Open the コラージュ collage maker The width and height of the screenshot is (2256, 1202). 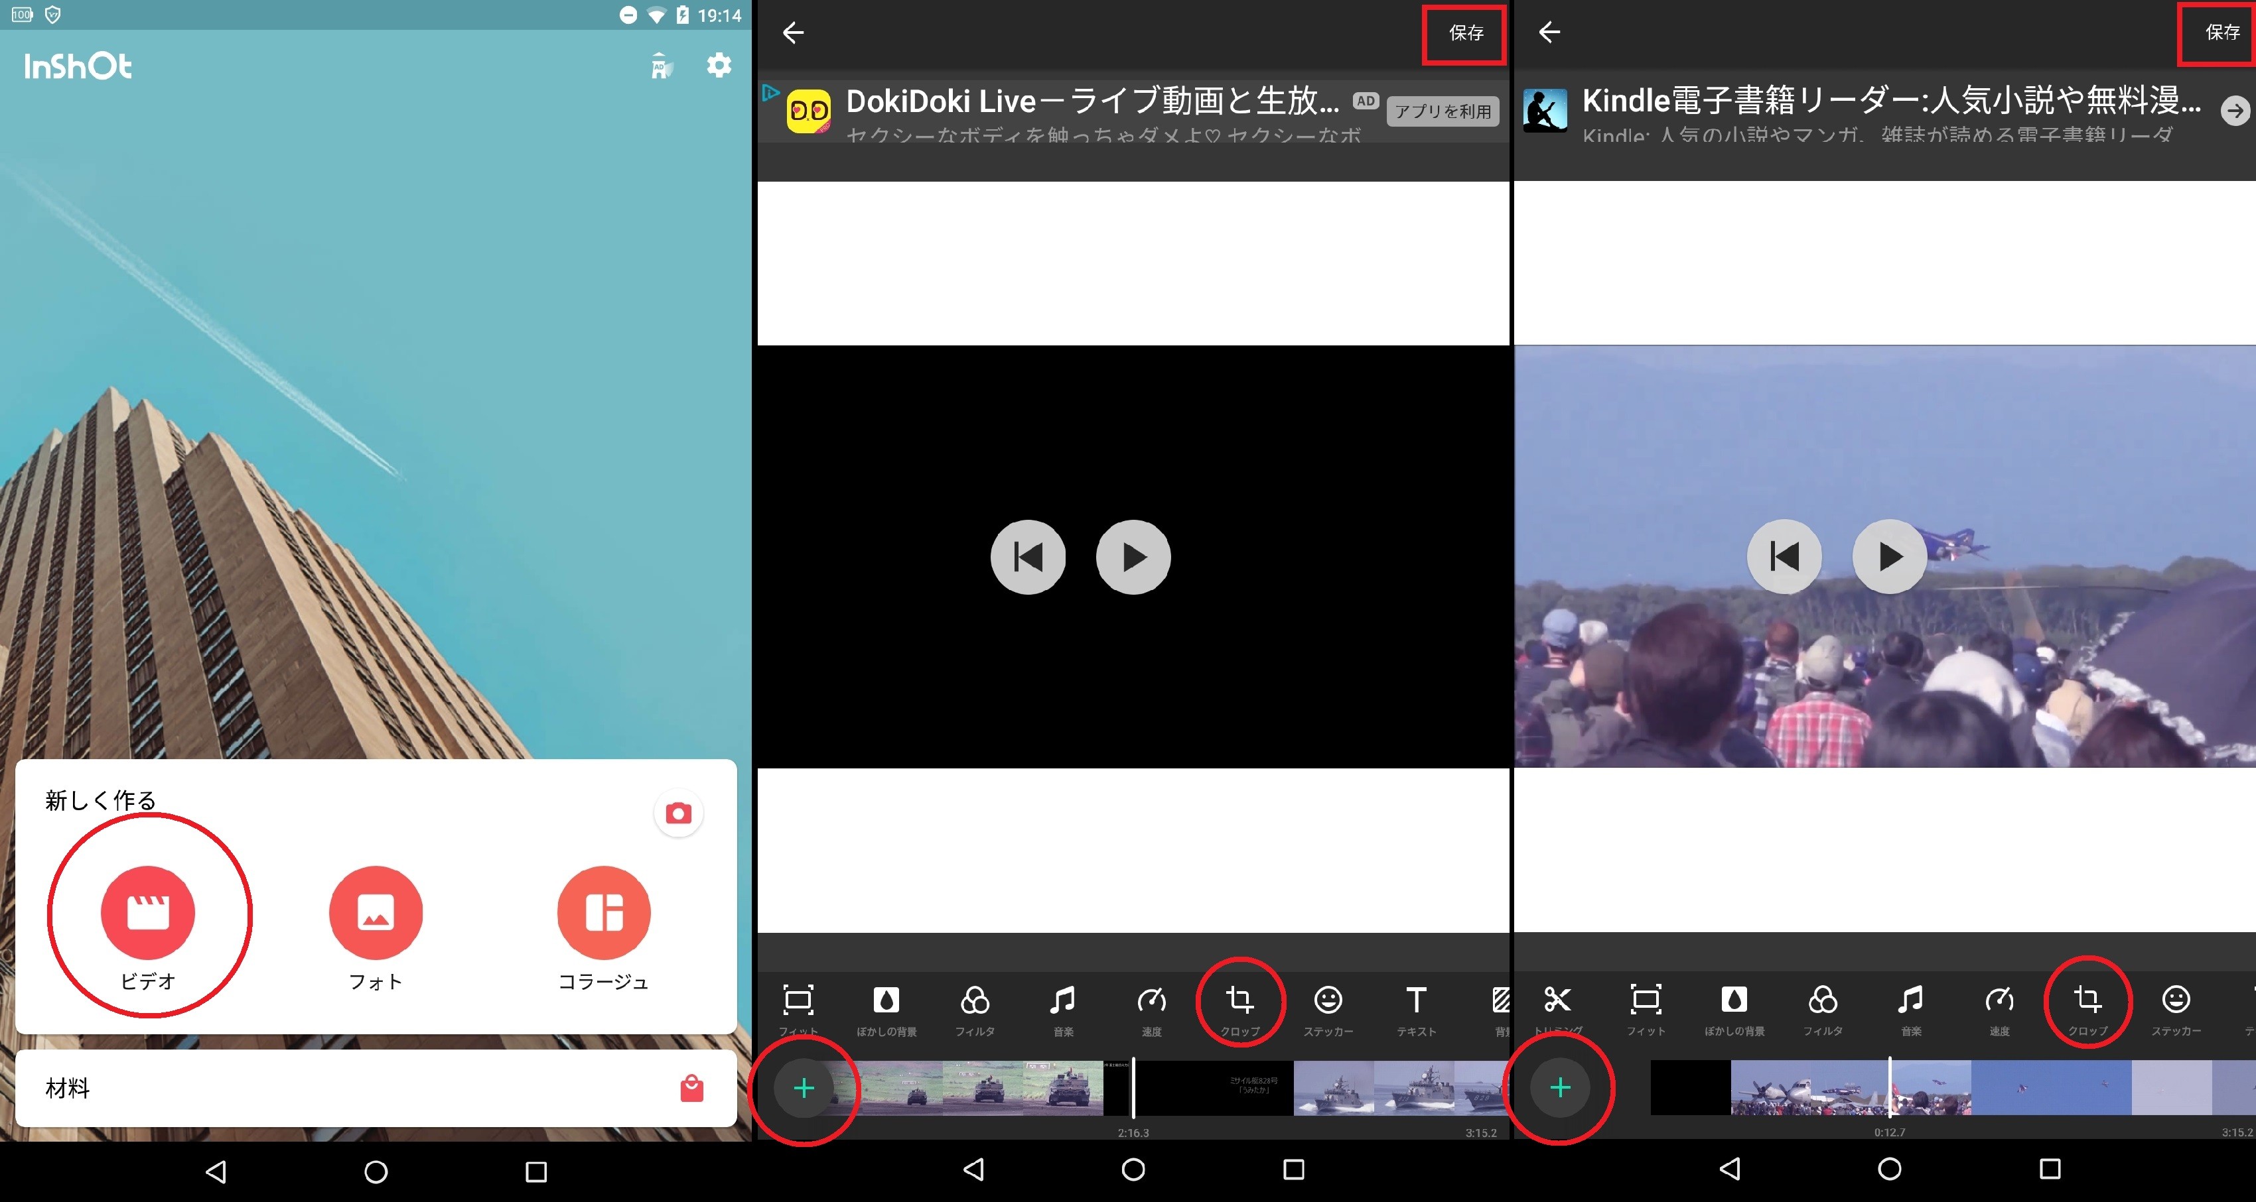[x=603, y=912]
